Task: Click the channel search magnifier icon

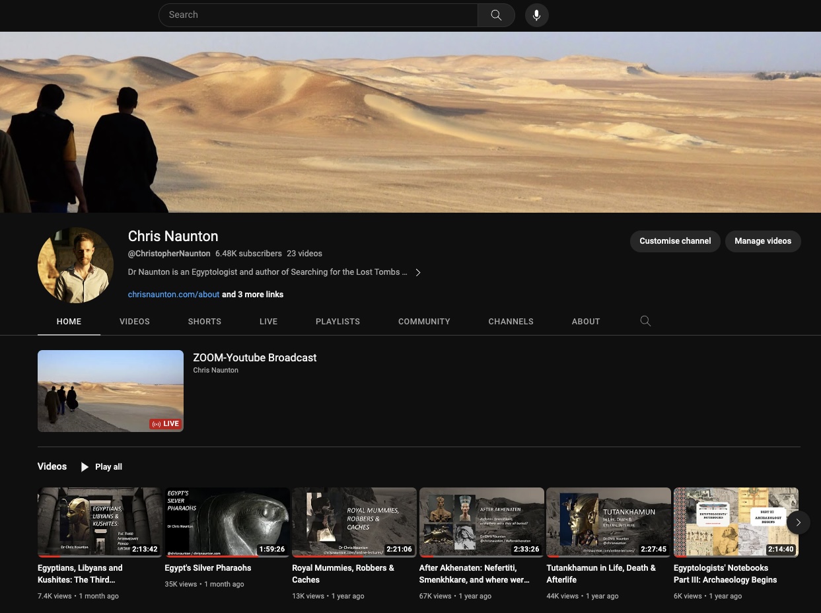Action: click(645, 321)
